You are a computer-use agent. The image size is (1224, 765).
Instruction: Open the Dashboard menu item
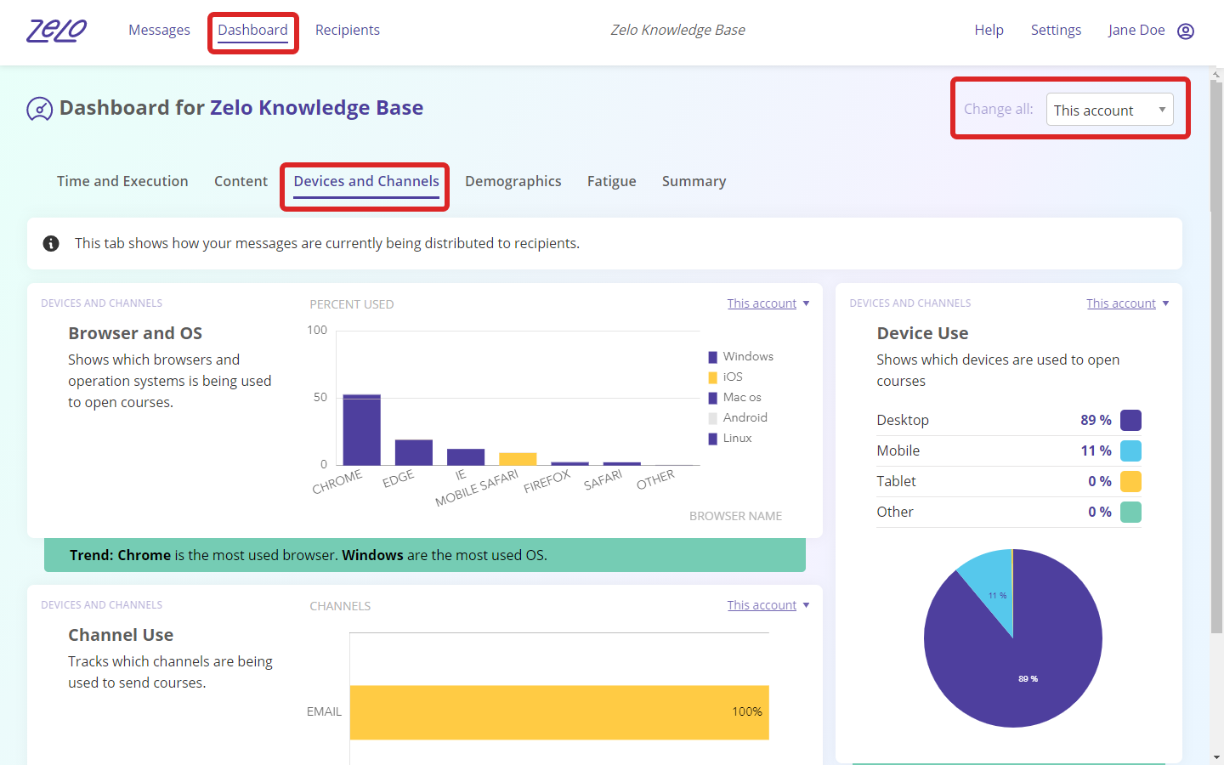(252, 30)
